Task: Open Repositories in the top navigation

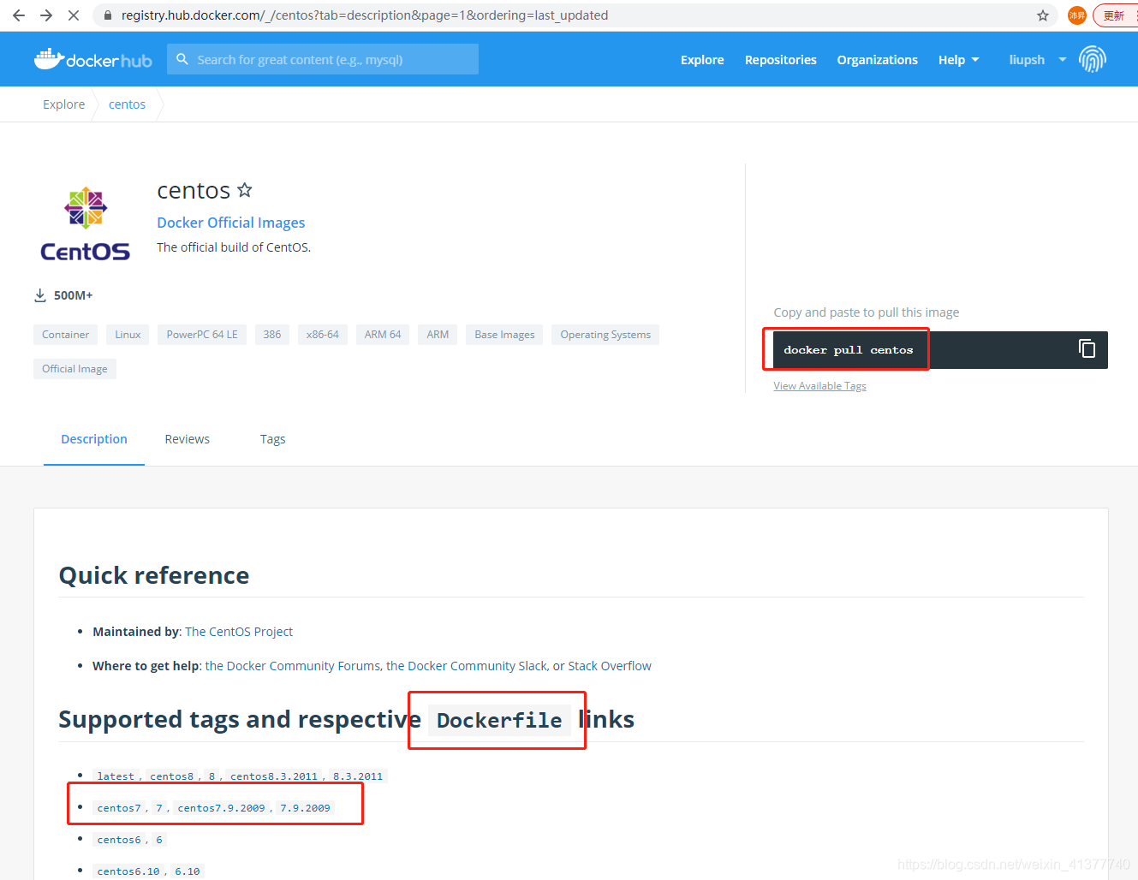Action: click(781, 60)
